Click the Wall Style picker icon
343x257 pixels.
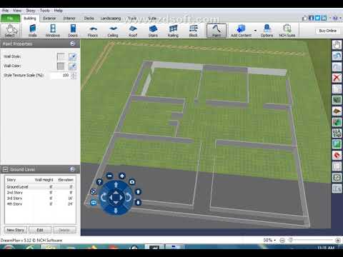[72, 56]
